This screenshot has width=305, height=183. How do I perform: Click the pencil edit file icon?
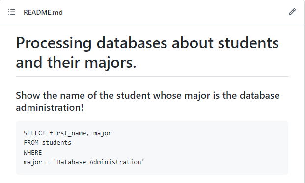point(292,12)
